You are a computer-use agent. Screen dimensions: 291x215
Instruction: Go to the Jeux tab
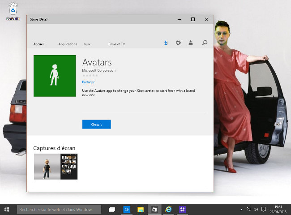[87, 44]
